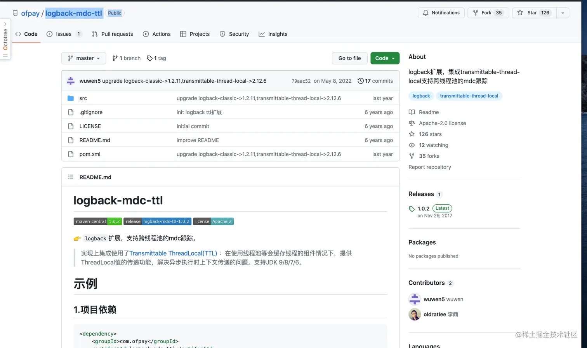Open the ofpay owner link
Image resolution: width=587 pixels, height=348 pixels.
30,13
